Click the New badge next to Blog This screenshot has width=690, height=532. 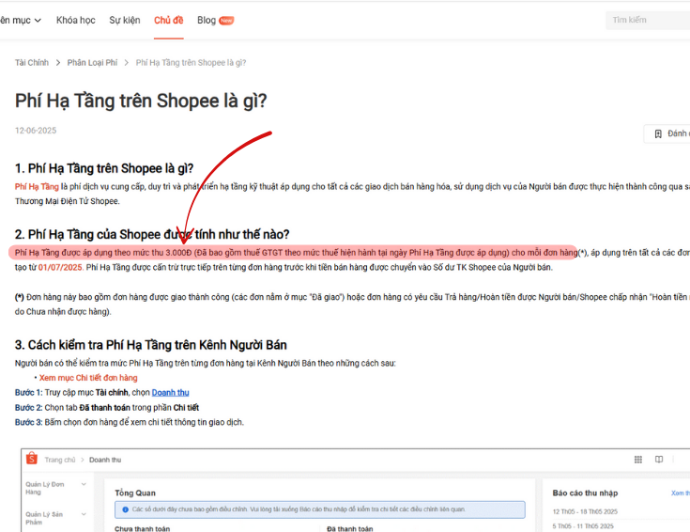226,21
